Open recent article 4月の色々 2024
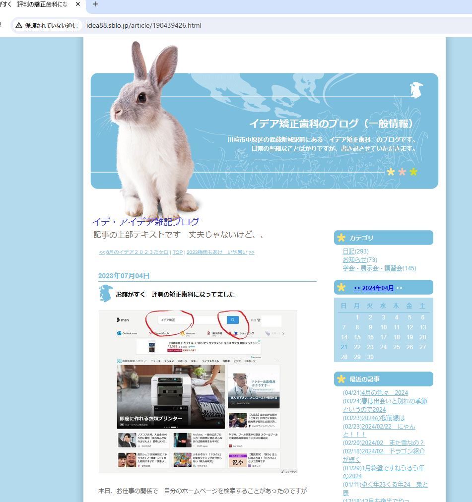 click(x=385, y=392)
